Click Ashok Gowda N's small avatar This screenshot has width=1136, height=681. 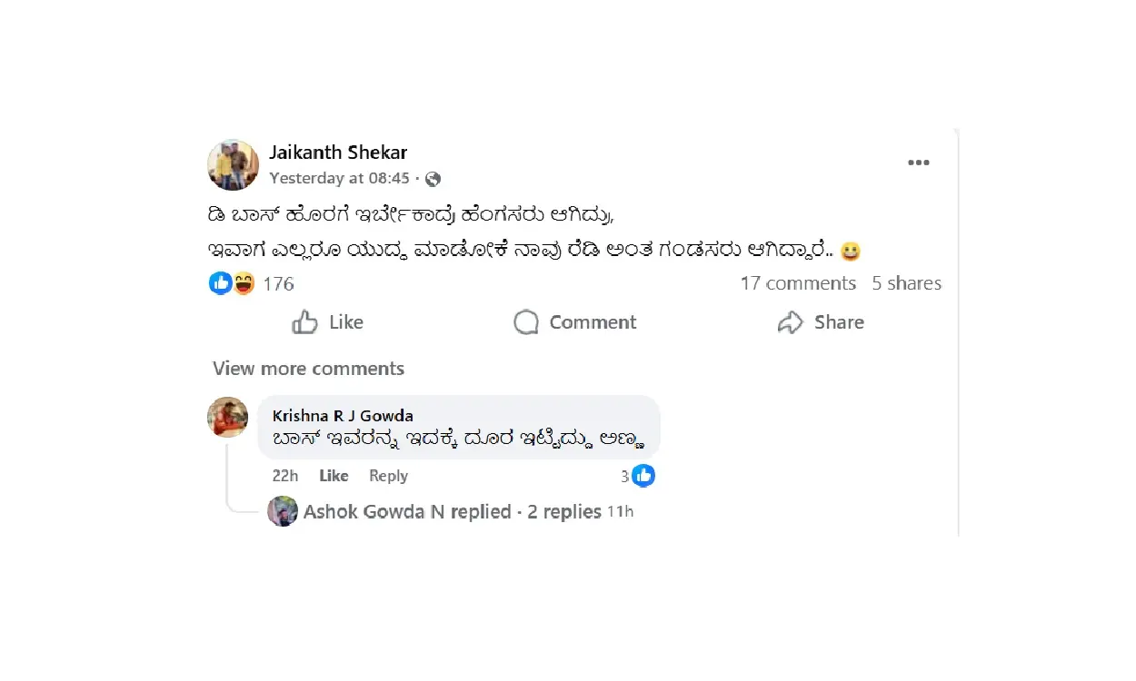click(283, 511)
